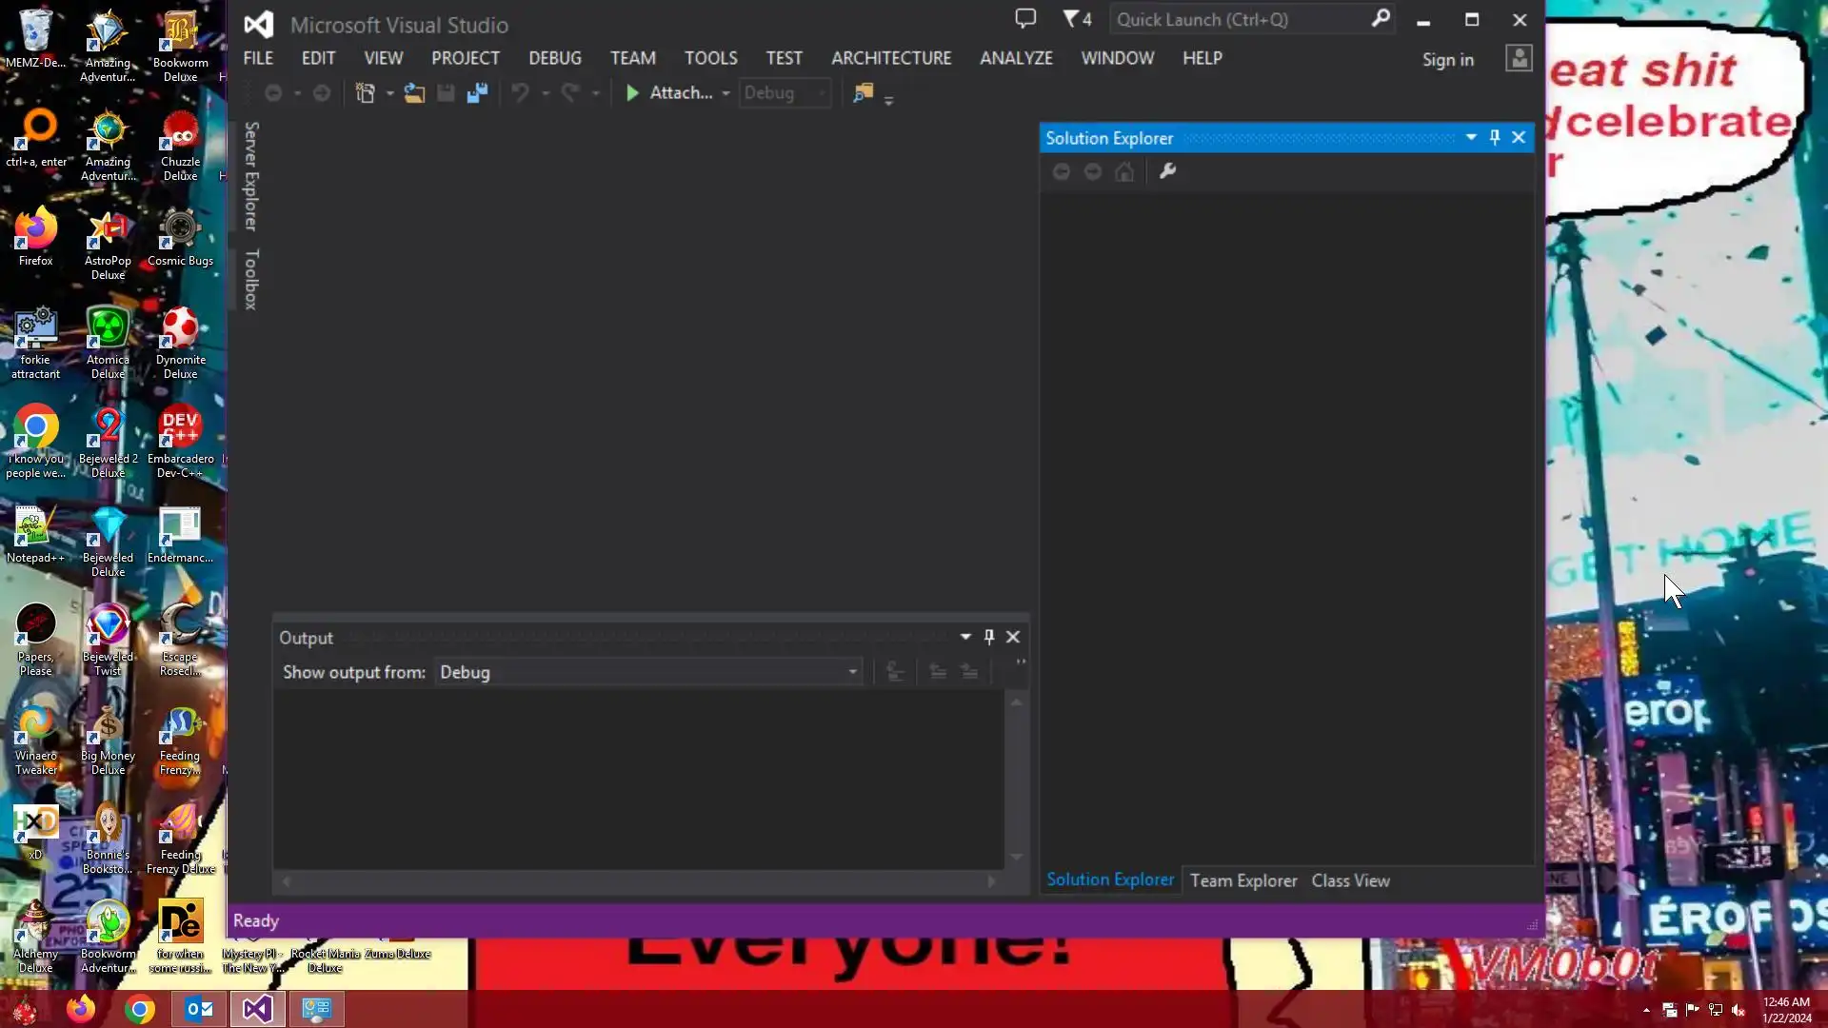Toggle auto-hide pin on Solution Explorer
The height and width of the screenshot is (1028, 1828).
(x=1495, y=138)
